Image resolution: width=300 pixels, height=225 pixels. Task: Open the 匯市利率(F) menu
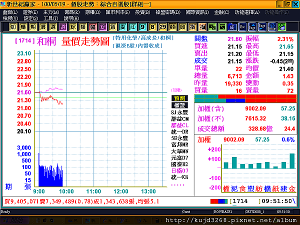[x=117, y=12]
